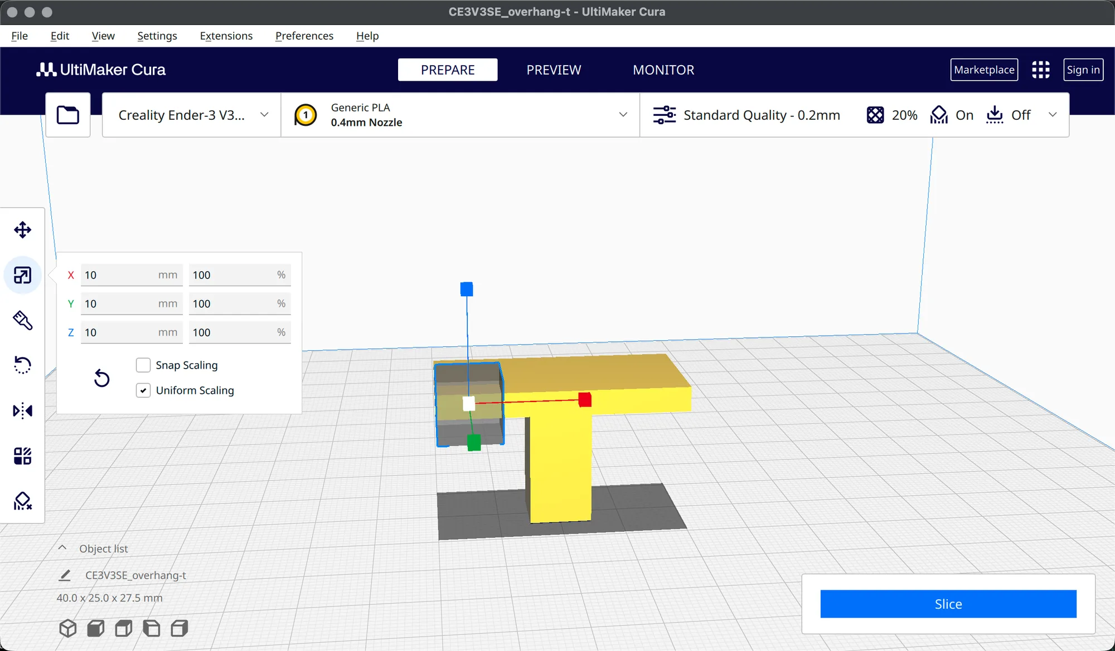Select the Rotate tool
Screen dimensions: 1115x651
[x=22, y=365]
